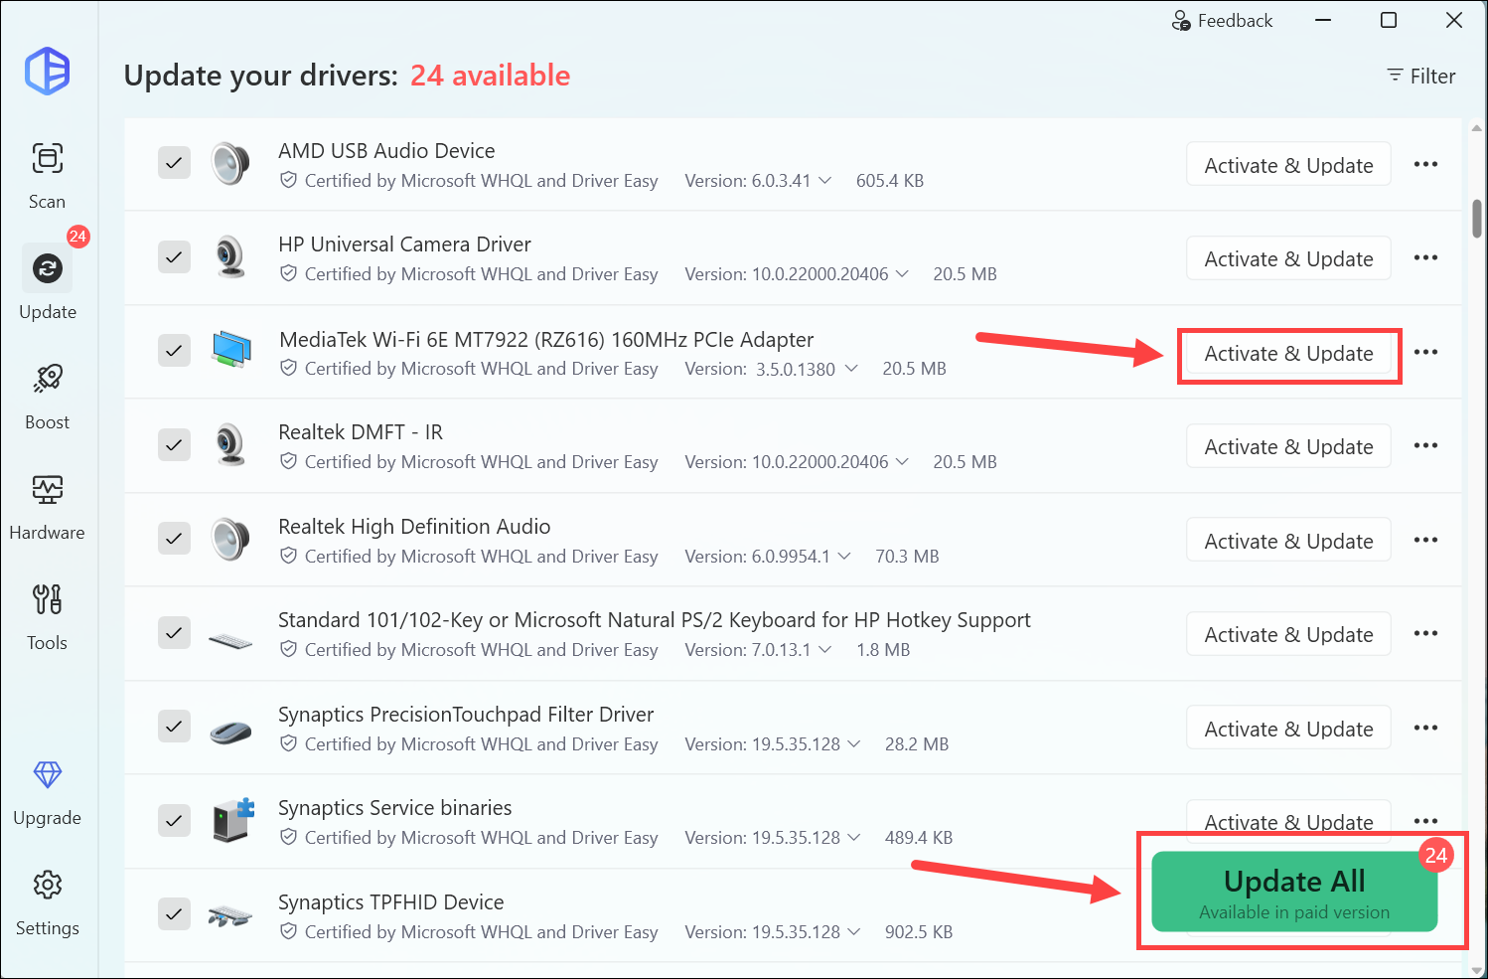The width and height of the screenshot is (1488, 979).
Task: Click the Synaptics PrecisionTouchpad mouse icon
Action: pyautogui.click(x=230, y=732)
